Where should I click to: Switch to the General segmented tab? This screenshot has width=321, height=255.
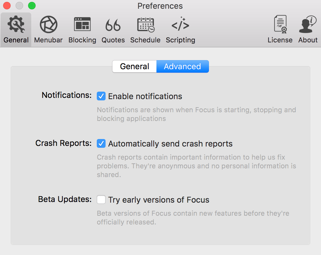click(135, 66)
